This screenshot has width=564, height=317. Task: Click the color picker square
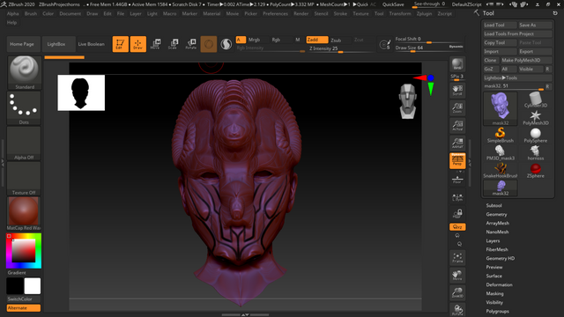click(x=24, y=251)
